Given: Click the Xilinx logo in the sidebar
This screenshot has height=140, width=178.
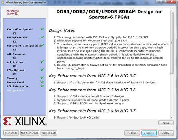Looking at the screenshot, I should (25, 121).
